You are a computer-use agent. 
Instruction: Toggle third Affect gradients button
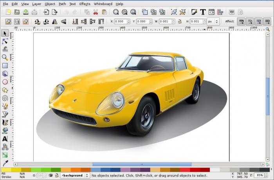(259, 22)
